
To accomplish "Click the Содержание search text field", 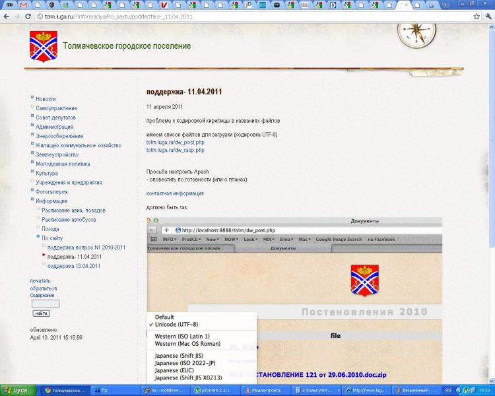I will (46, 304).
